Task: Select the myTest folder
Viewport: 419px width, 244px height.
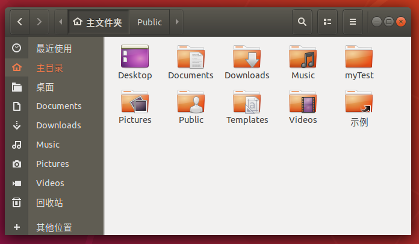Action: tap(359, 58)
